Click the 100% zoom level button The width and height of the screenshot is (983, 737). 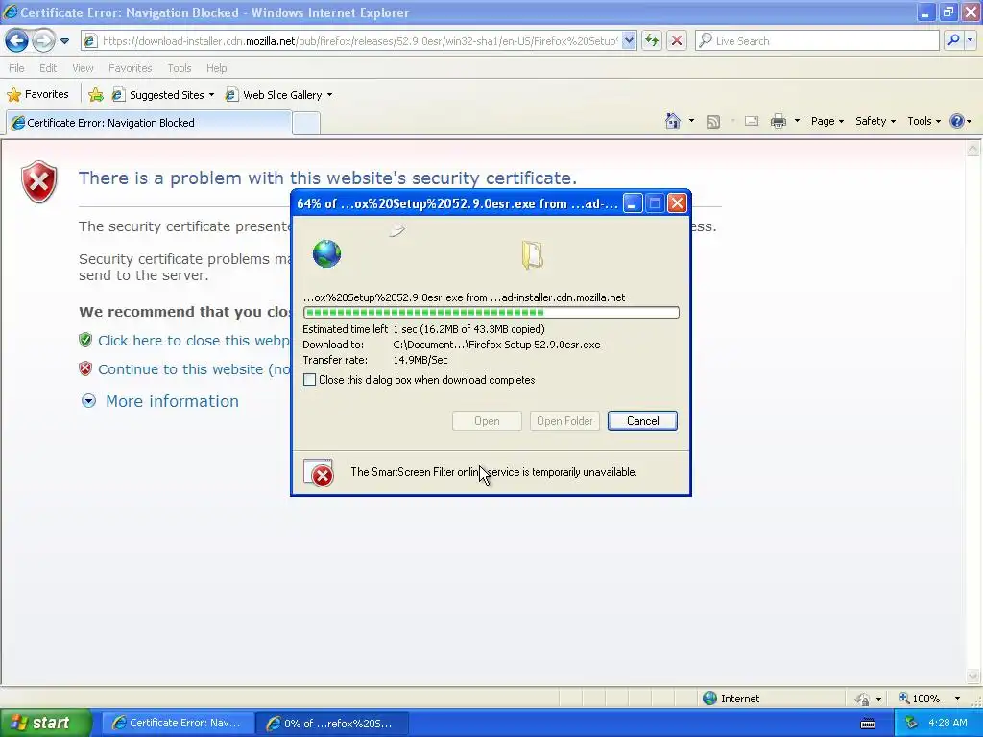(x=919, y=699)
